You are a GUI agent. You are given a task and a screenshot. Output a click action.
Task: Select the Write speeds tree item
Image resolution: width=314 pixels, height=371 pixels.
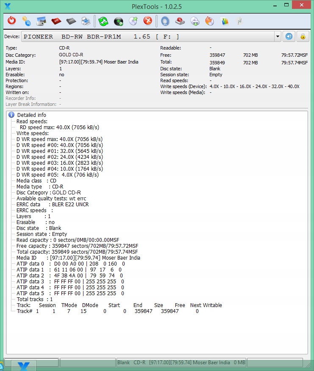pyautogui.click(x=32, y=133)
